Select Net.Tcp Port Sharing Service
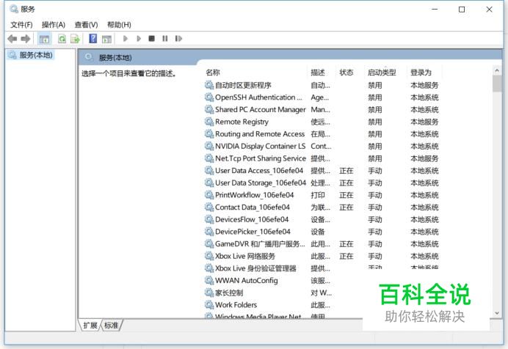508x349 pixels. (x=261, y=158)
